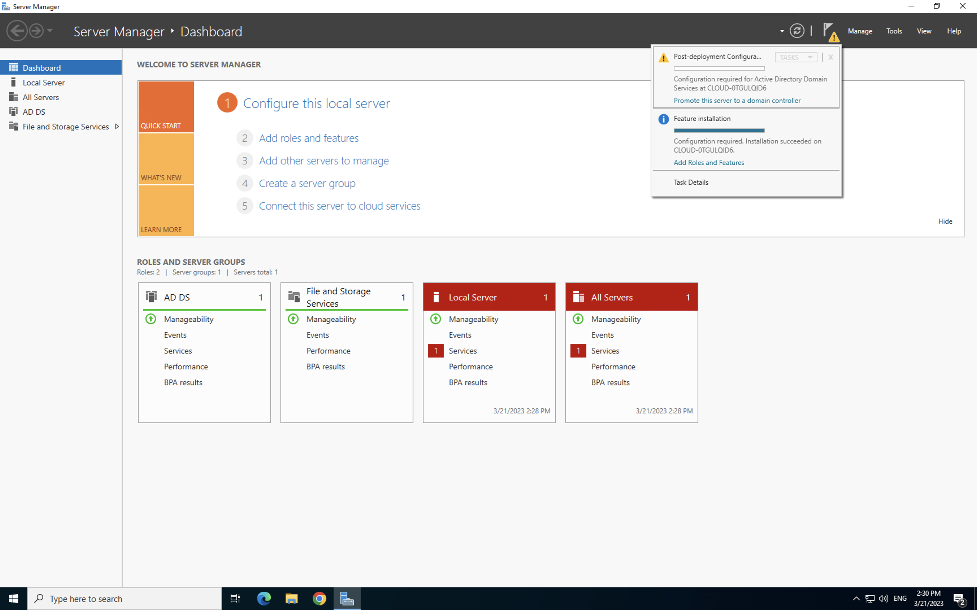Click the back navigation arrow icon
The width and height of the screenshot is (977, 610).
tap(17, 31)
